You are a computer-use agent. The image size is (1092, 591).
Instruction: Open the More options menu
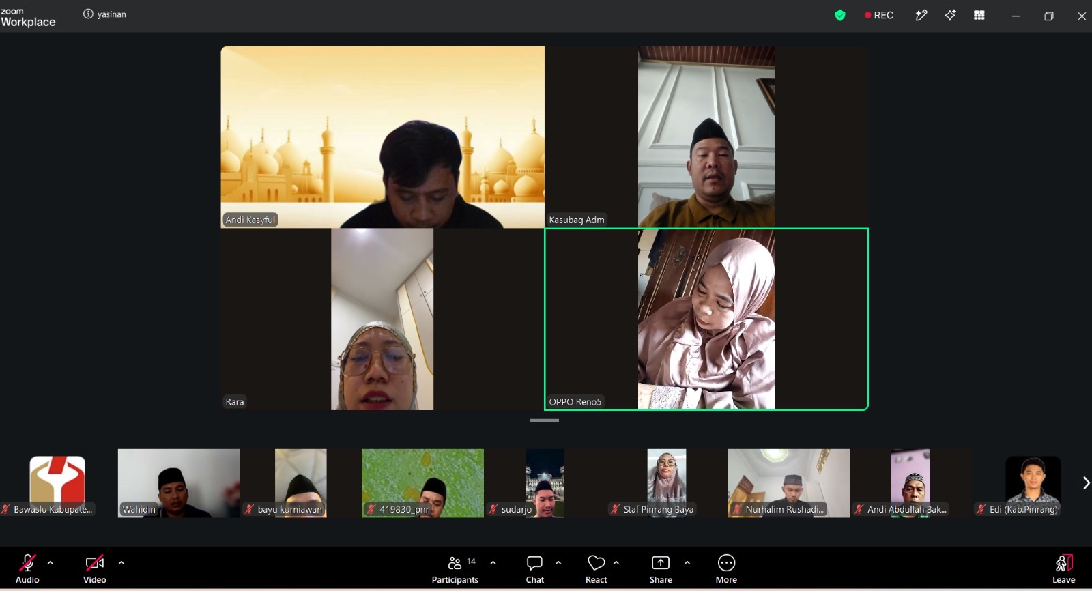pyautogui.click(x=726, y=570)
